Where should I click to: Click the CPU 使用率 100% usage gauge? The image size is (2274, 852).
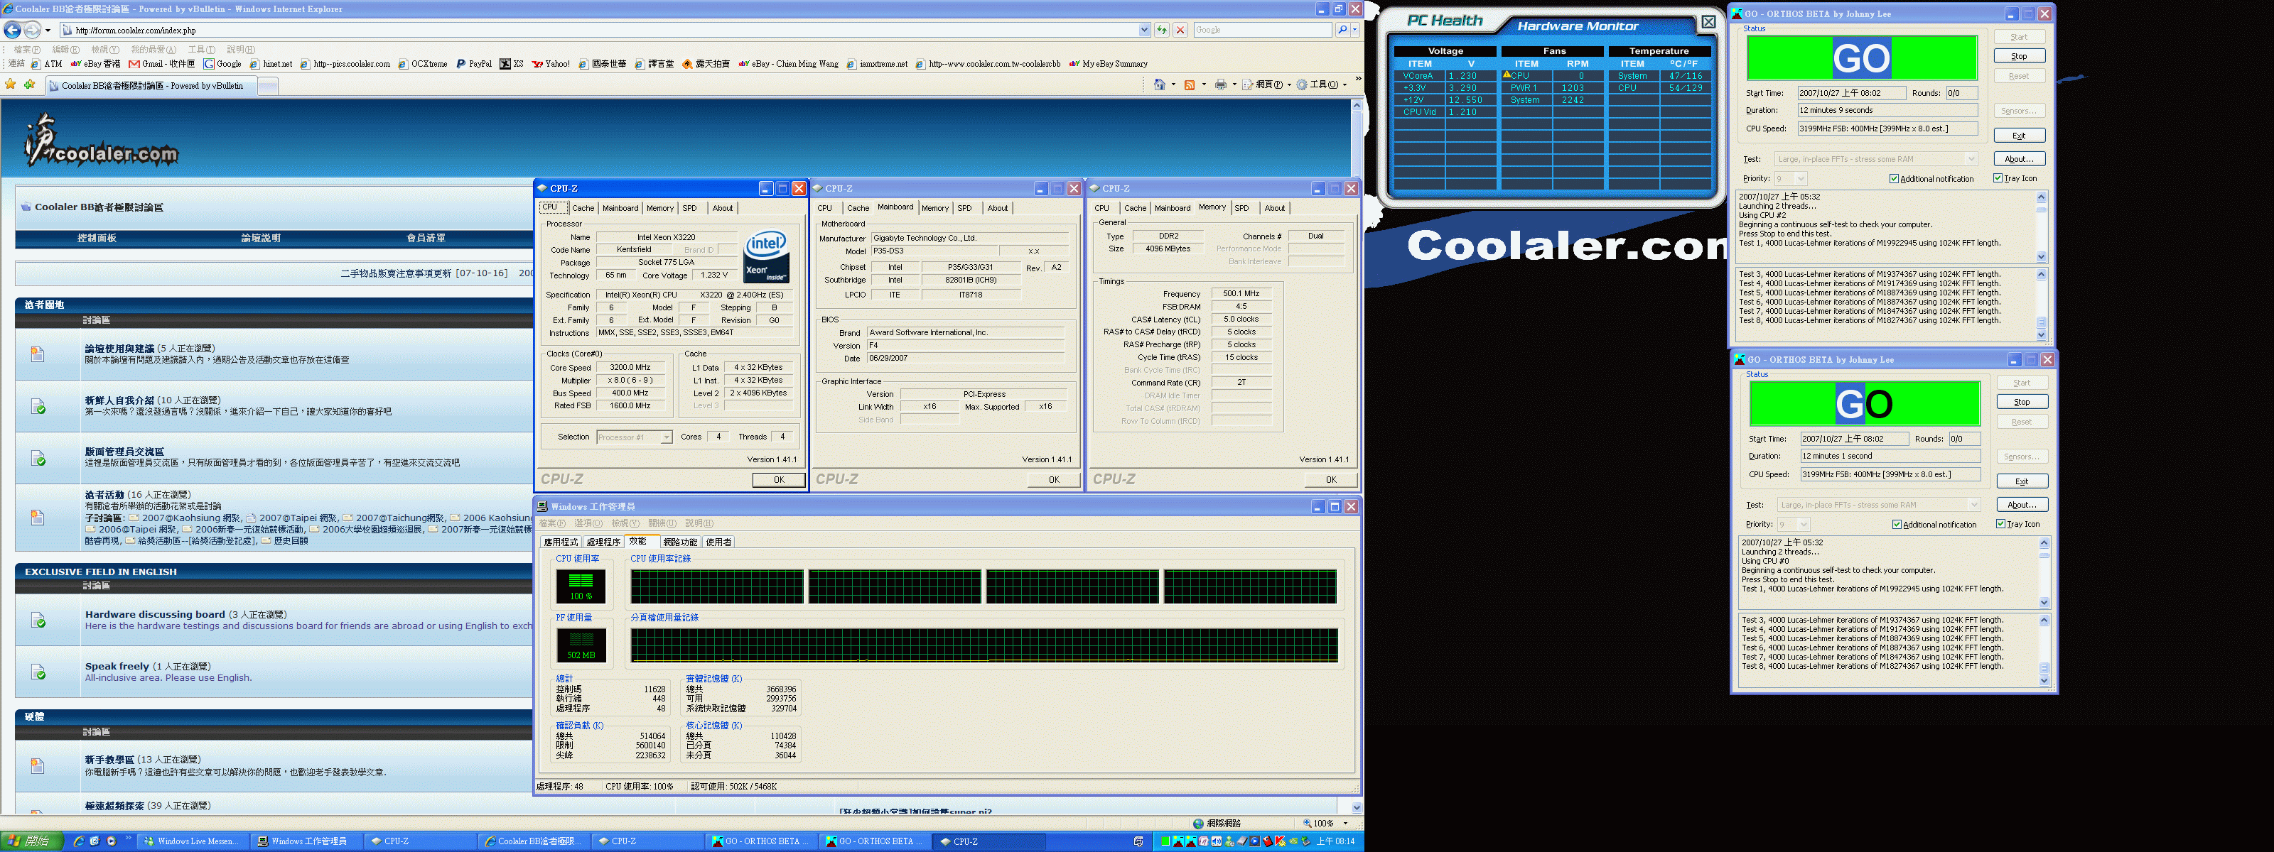click(581, 586)
